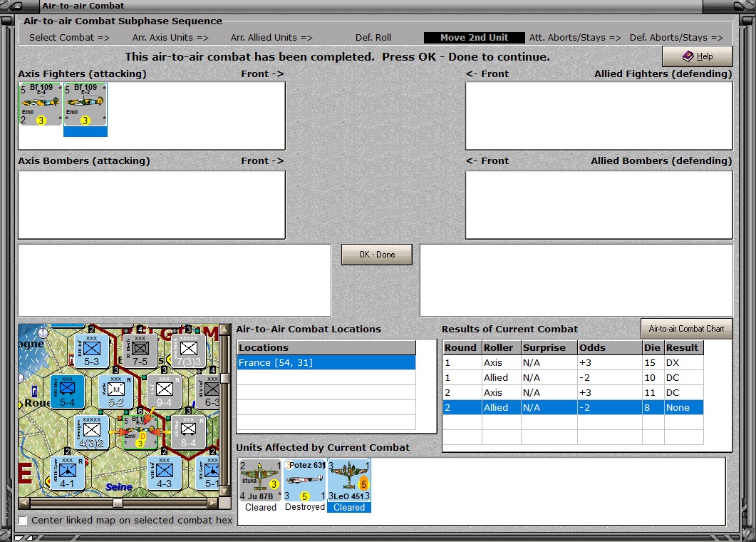Click the Cleared label under Ju 87B
Viewport: 756px width, 542px height.
[260, 507]
